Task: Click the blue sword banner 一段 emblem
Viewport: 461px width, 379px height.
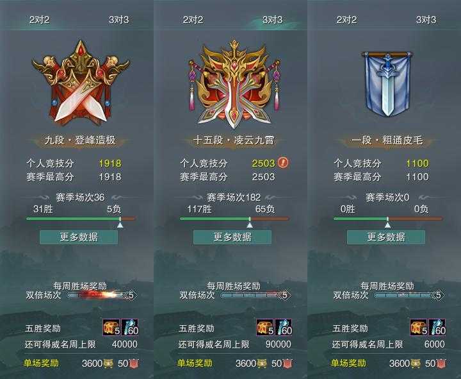Action: [x=387, y=84]
